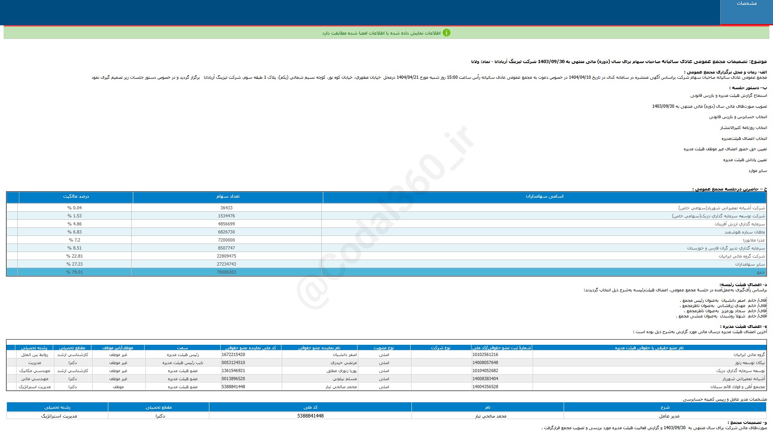Select share count 7200000
This screenshot has width=773, height=434.
226,240
